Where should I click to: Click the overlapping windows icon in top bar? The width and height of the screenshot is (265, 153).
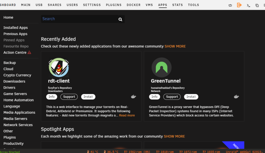tap(257, 5)
